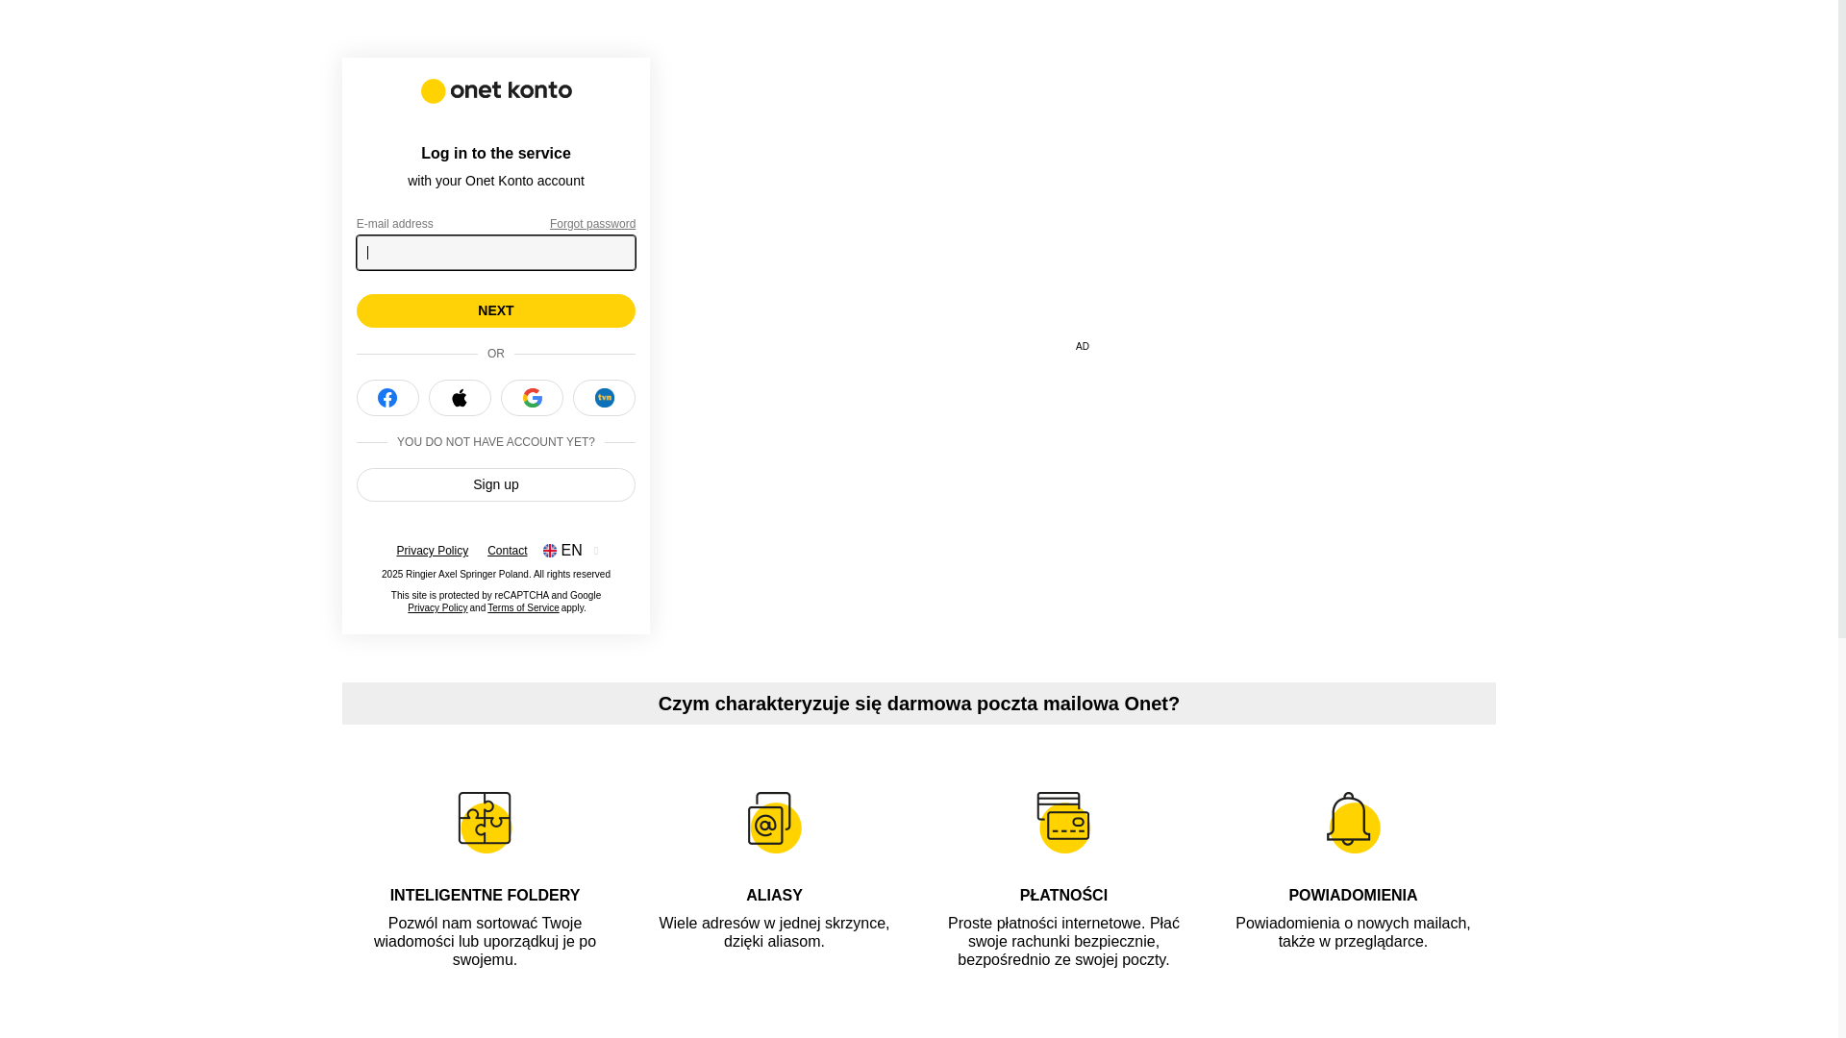1846x1038 pixels.
Task: Log in with the TVN icon
Action: 604,398
